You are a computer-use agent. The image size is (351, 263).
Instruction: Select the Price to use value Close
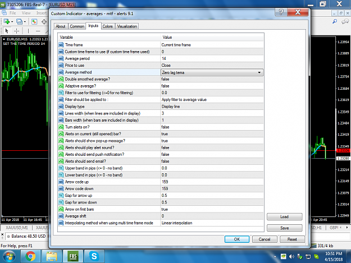(x=212, y=66)
